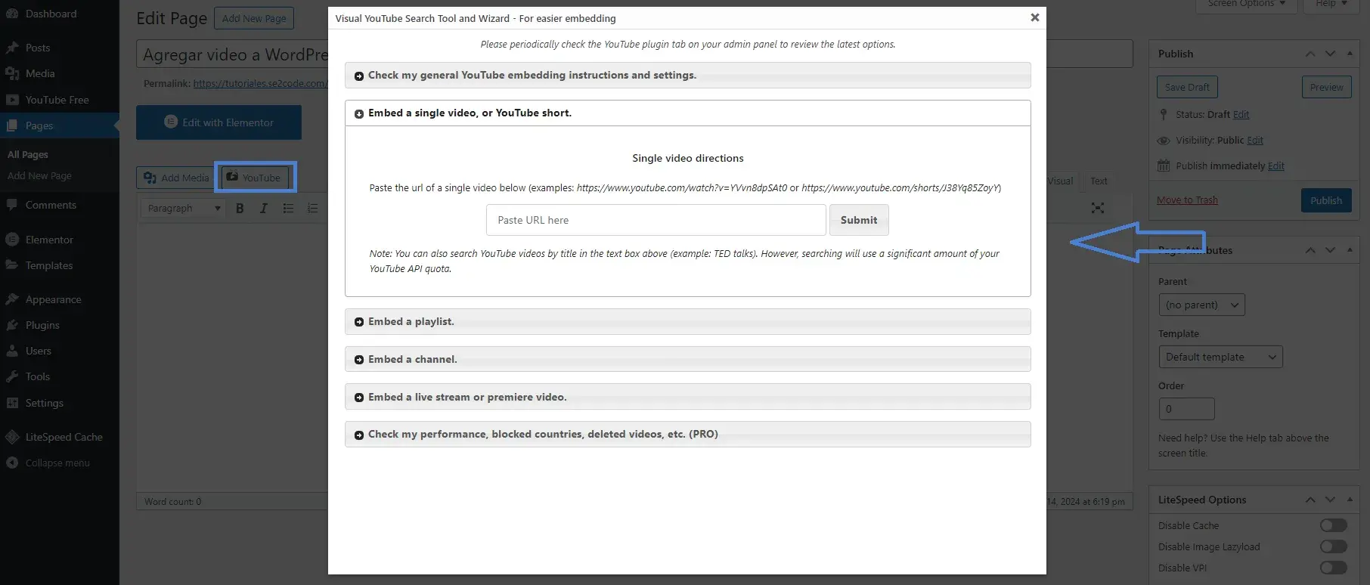The height and width of the screenshot is (585, 1370).
Task: Click the Italic formatting icon
Action: point(263,209)
